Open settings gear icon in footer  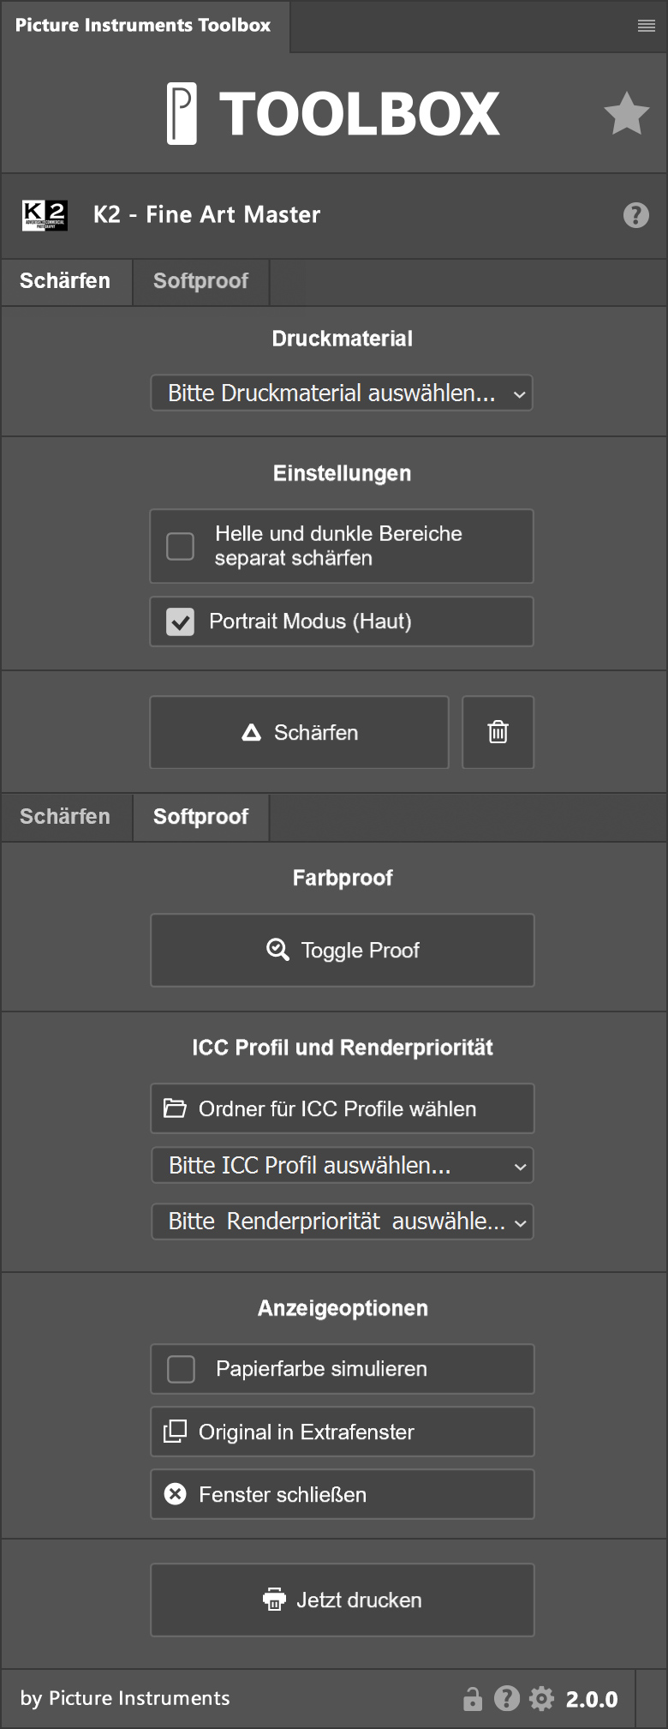541,1698
